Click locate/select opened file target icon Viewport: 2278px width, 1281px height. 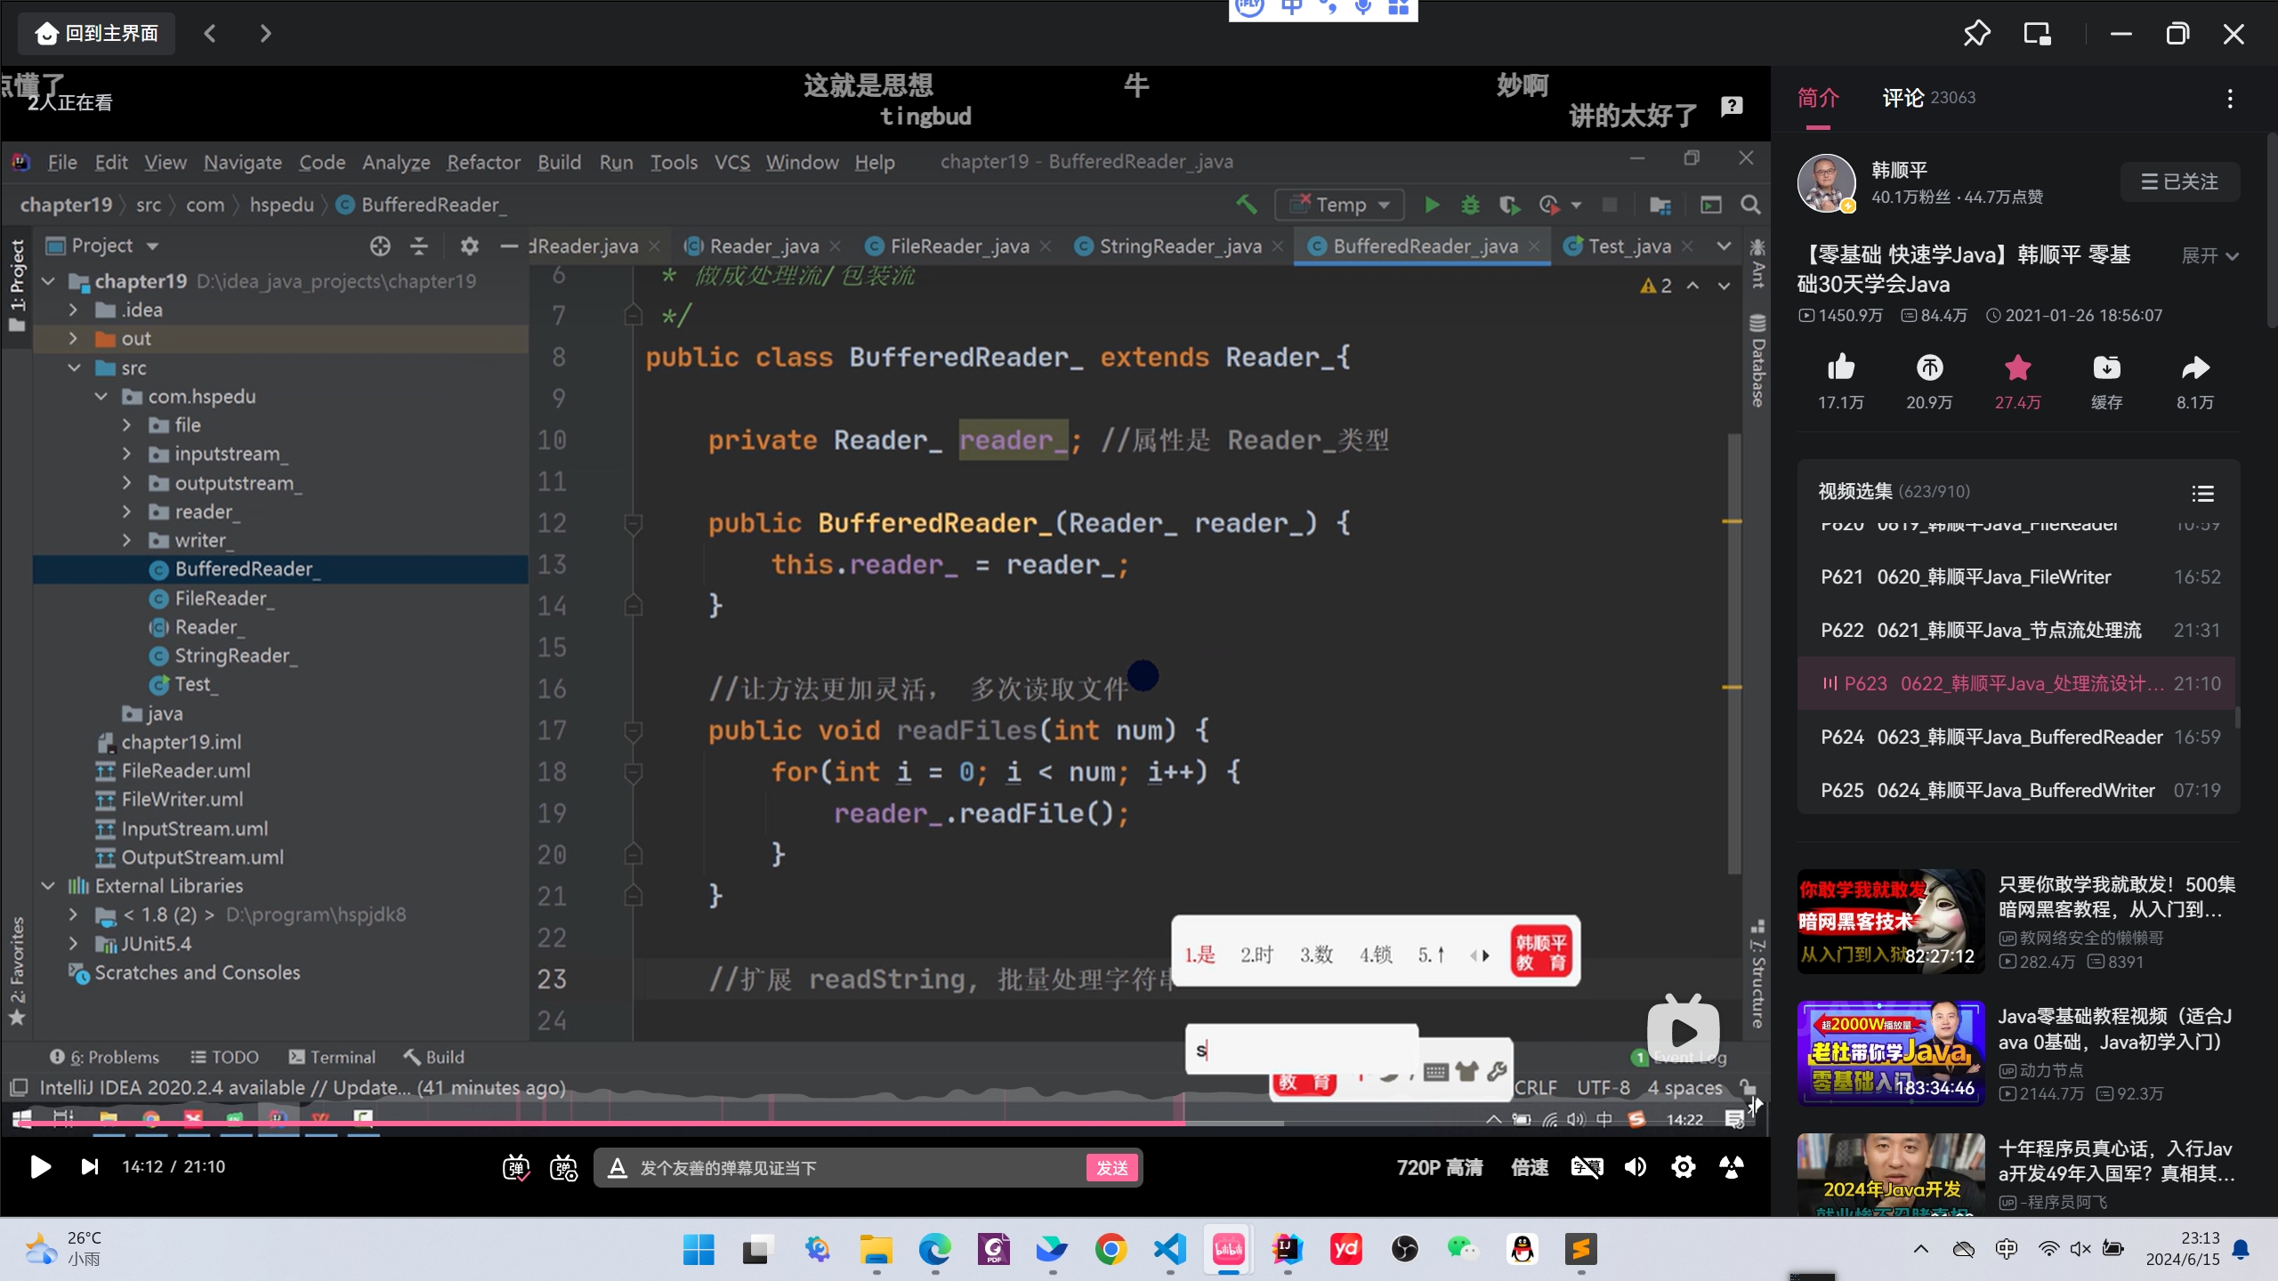pyautogui.click(x=380, y=246)
